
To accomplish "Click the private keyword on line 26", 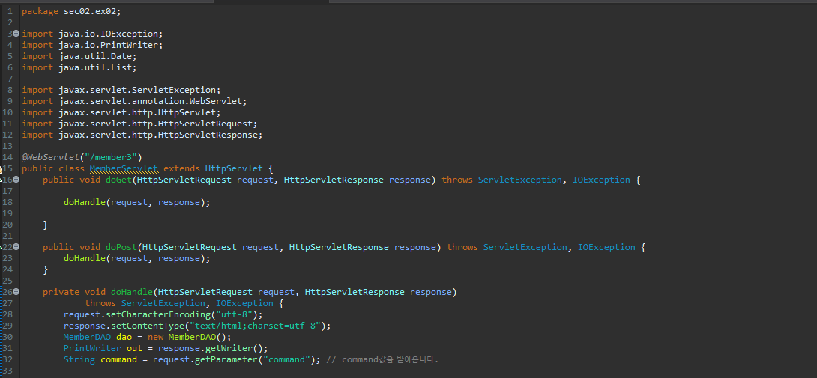I will point(61,292).
